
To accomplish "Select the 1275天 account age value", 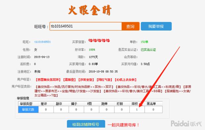I will click(x=93, y=57).
